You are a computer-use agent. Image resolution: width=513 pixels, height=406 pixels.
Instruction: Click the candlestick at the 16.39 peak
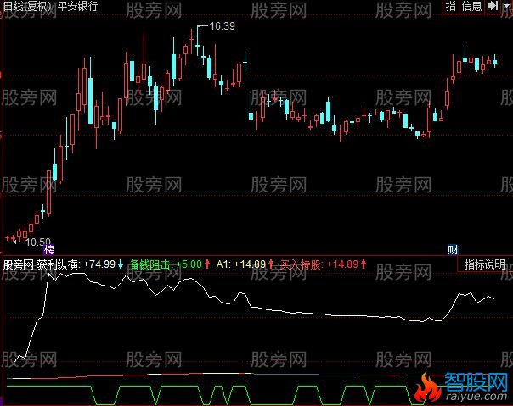coord(197,42)
